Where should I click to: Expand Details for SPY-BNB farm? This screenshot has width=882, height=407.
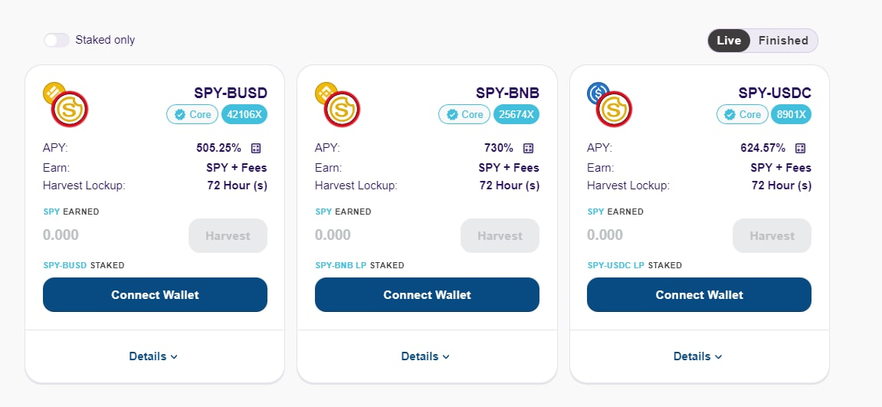click(426, 356)
